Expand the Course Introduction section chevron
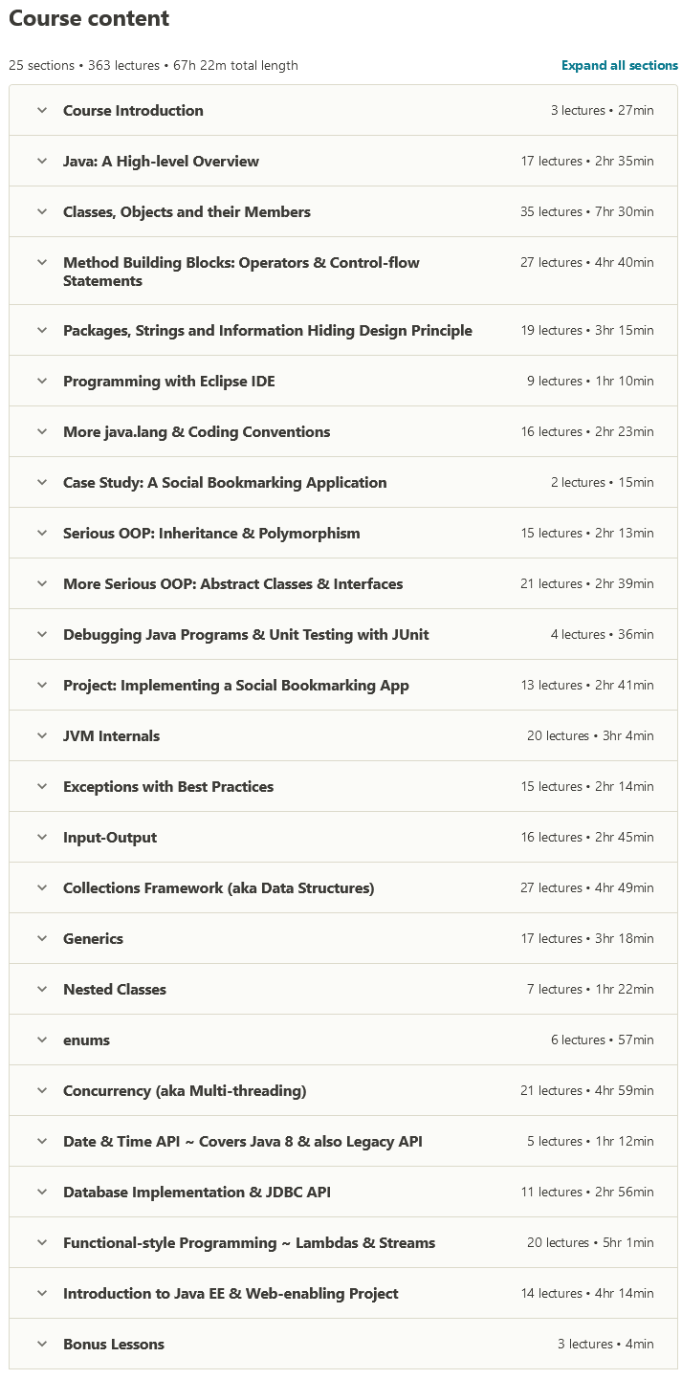 tap(42, 110)
